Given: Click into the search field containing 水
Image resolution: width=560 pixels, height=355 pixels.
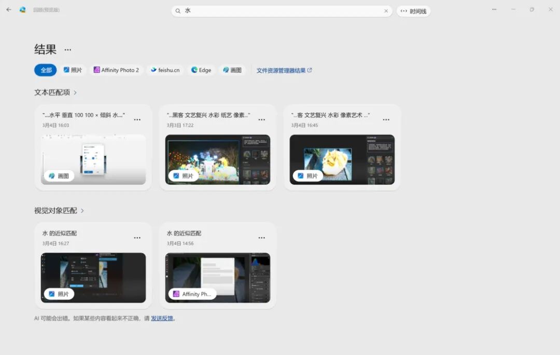Looking at the screenshot, I should coord(282,11).
